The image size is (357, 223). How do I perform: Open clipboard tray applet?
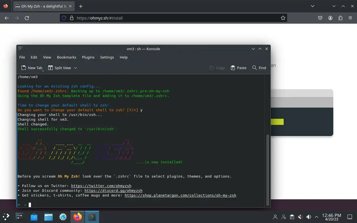tap(292, 217)
